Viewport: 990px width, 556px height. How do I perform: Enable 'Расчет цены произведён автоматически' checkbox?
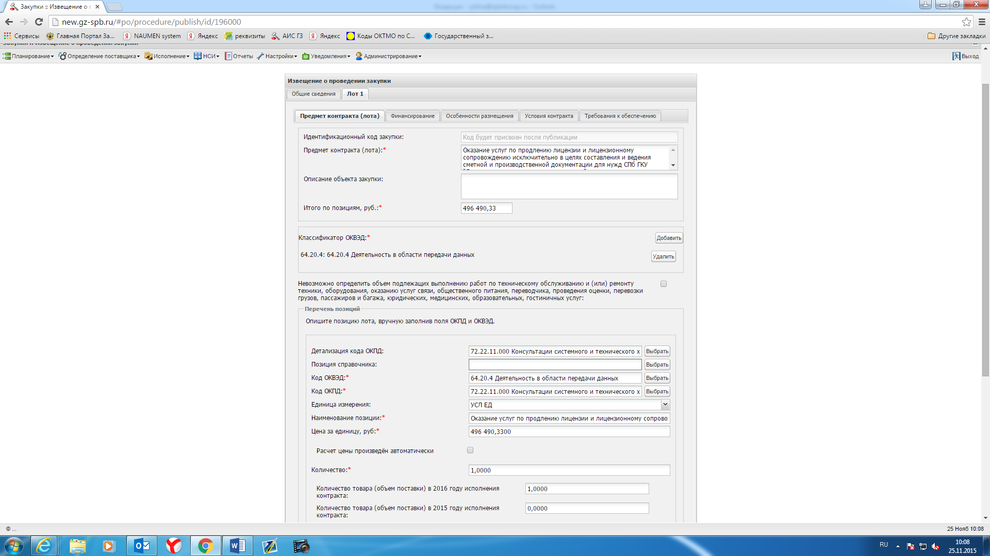click(x=470, y=450)
